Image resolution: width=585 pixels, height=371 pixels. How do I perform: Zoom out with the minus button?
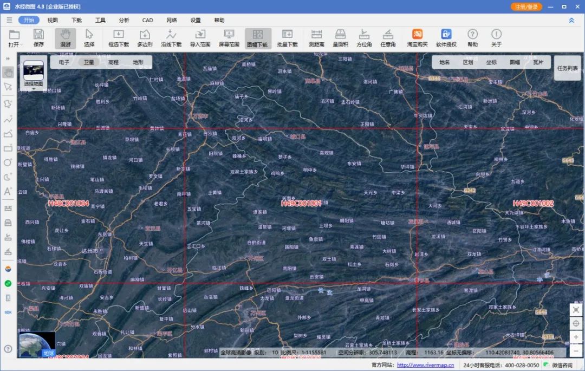[576, 351]
